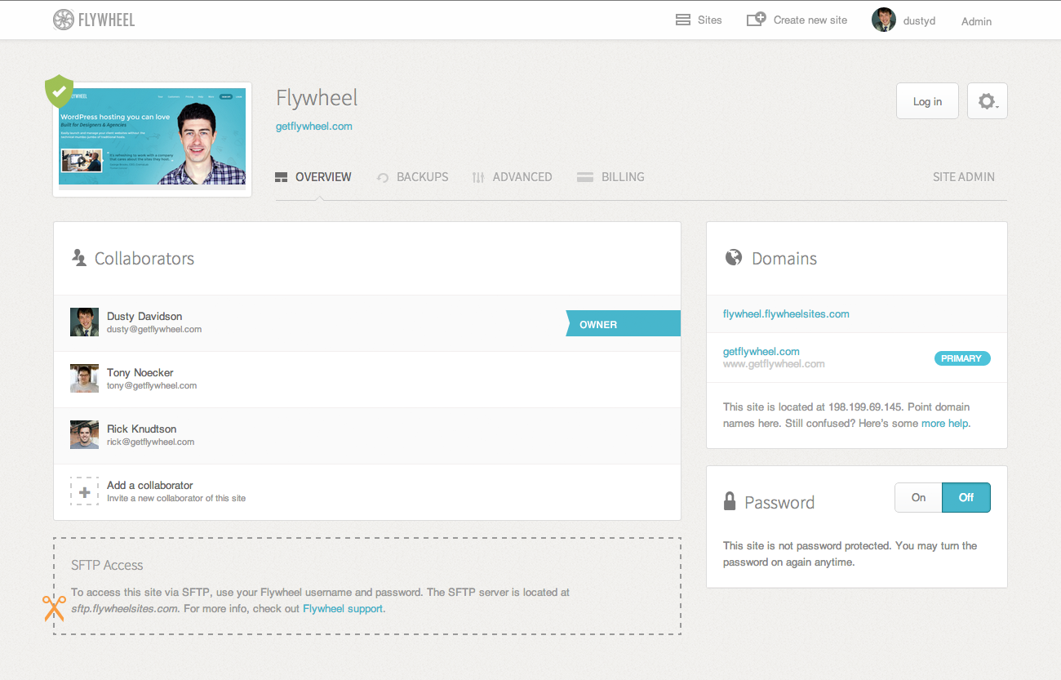Click the green shield checkmark badge
The width and height of the screenshot is (1061, 680).
pyautogui.click(x=59, y=91)
